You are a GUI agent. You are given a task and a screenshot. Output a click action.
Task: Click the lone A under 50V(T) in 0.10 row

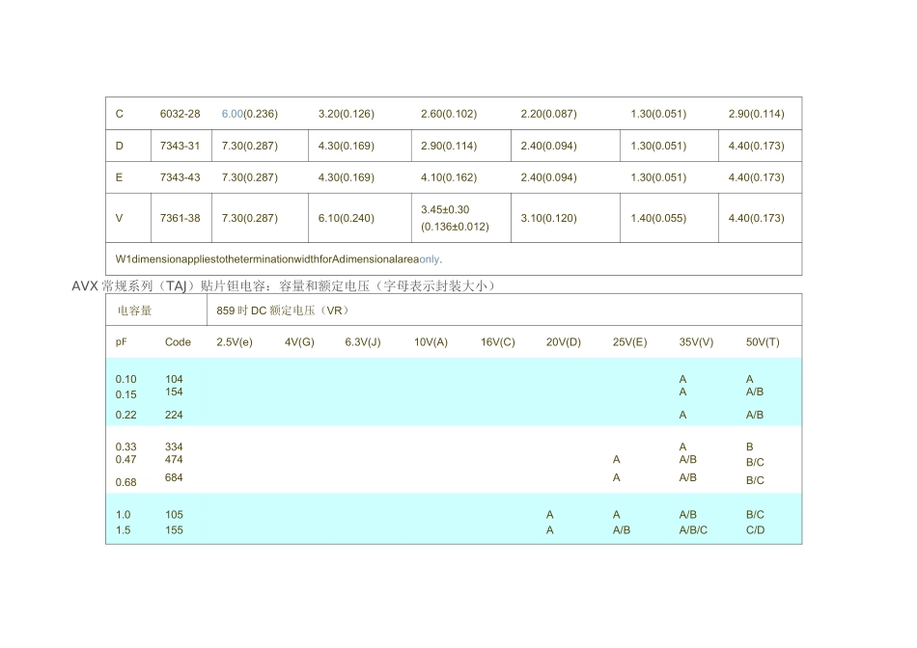tap(750, 380)
